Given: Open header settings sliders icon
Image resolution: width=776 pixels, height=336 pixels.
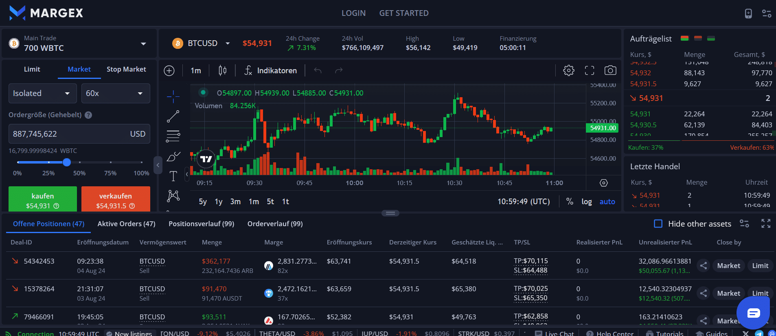Looking at the screenshot, I should point(767,13).
